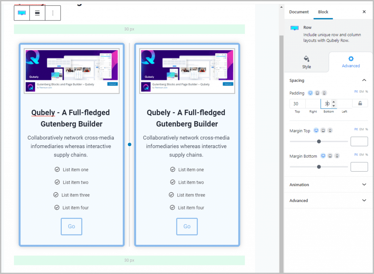Click the Advanced gear icon
This screenshot has height=274, width=374.
[351, 59]
